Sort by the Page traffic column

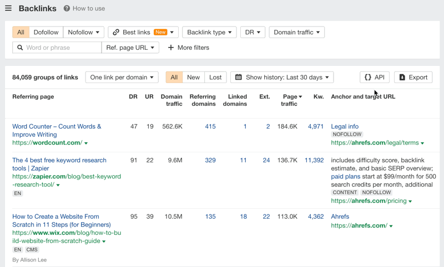(290, 100)
